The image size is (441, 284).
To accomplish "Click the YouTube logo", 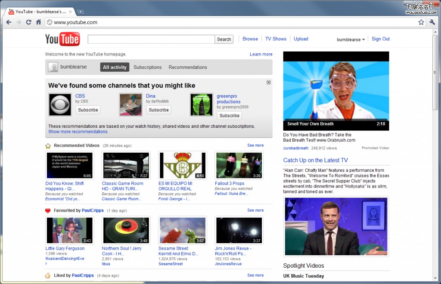I will point(62,39).
